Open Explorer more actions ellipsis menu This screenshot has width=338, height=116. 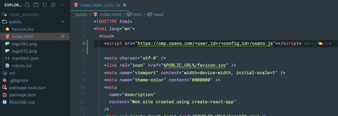coord(62,5)
